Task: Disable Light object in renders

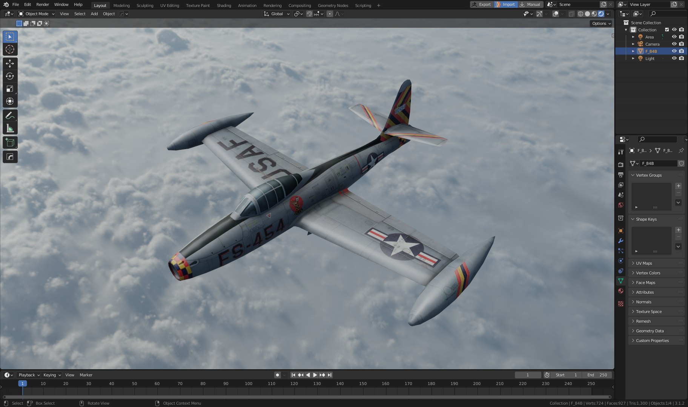Action: coord(681,58)
